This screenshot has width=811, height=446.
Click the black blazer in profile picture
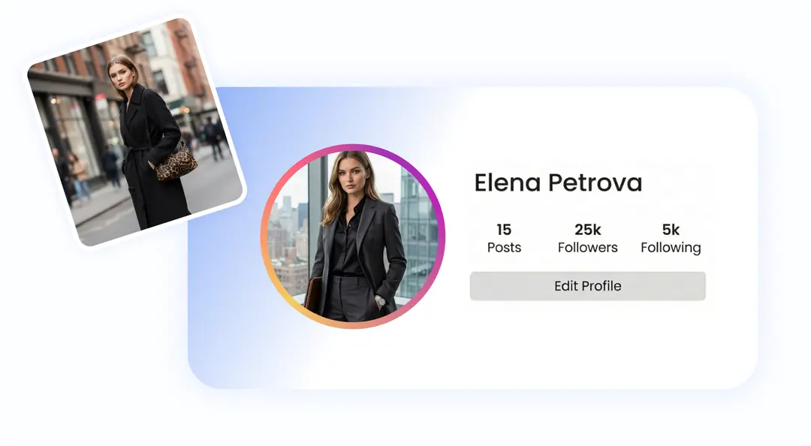[363, 247]
